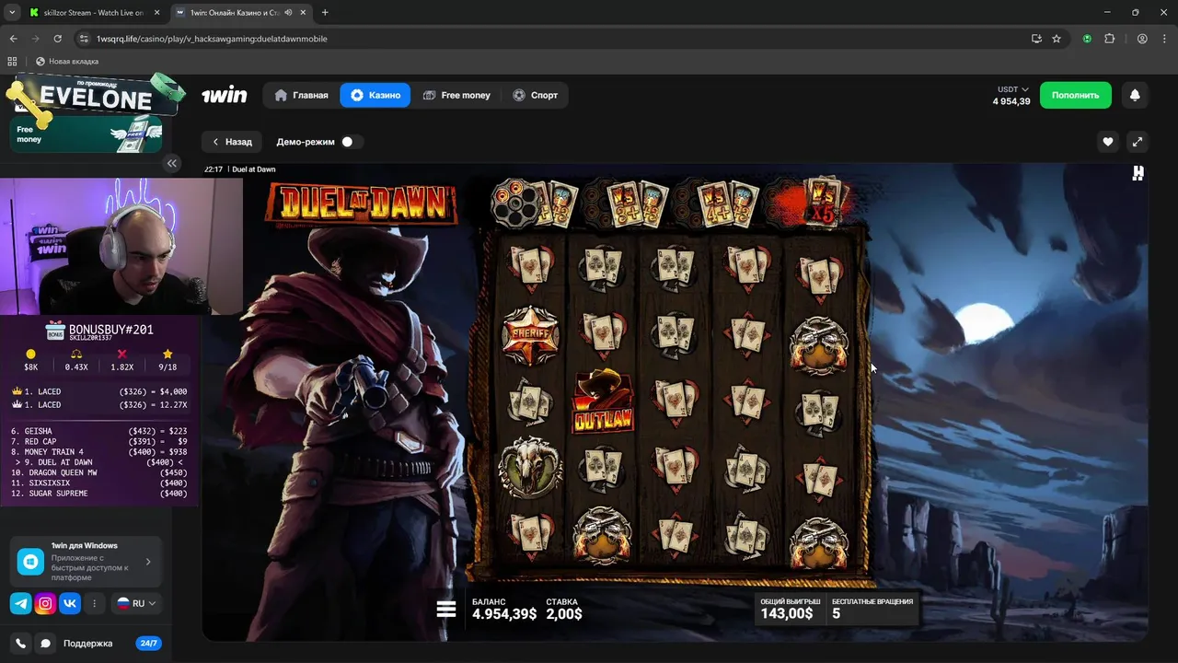Image resolution: width=1178 pixels, height=663 pixels.
Task: Expand game to fullscreen
Action: tap(1138, 142)
